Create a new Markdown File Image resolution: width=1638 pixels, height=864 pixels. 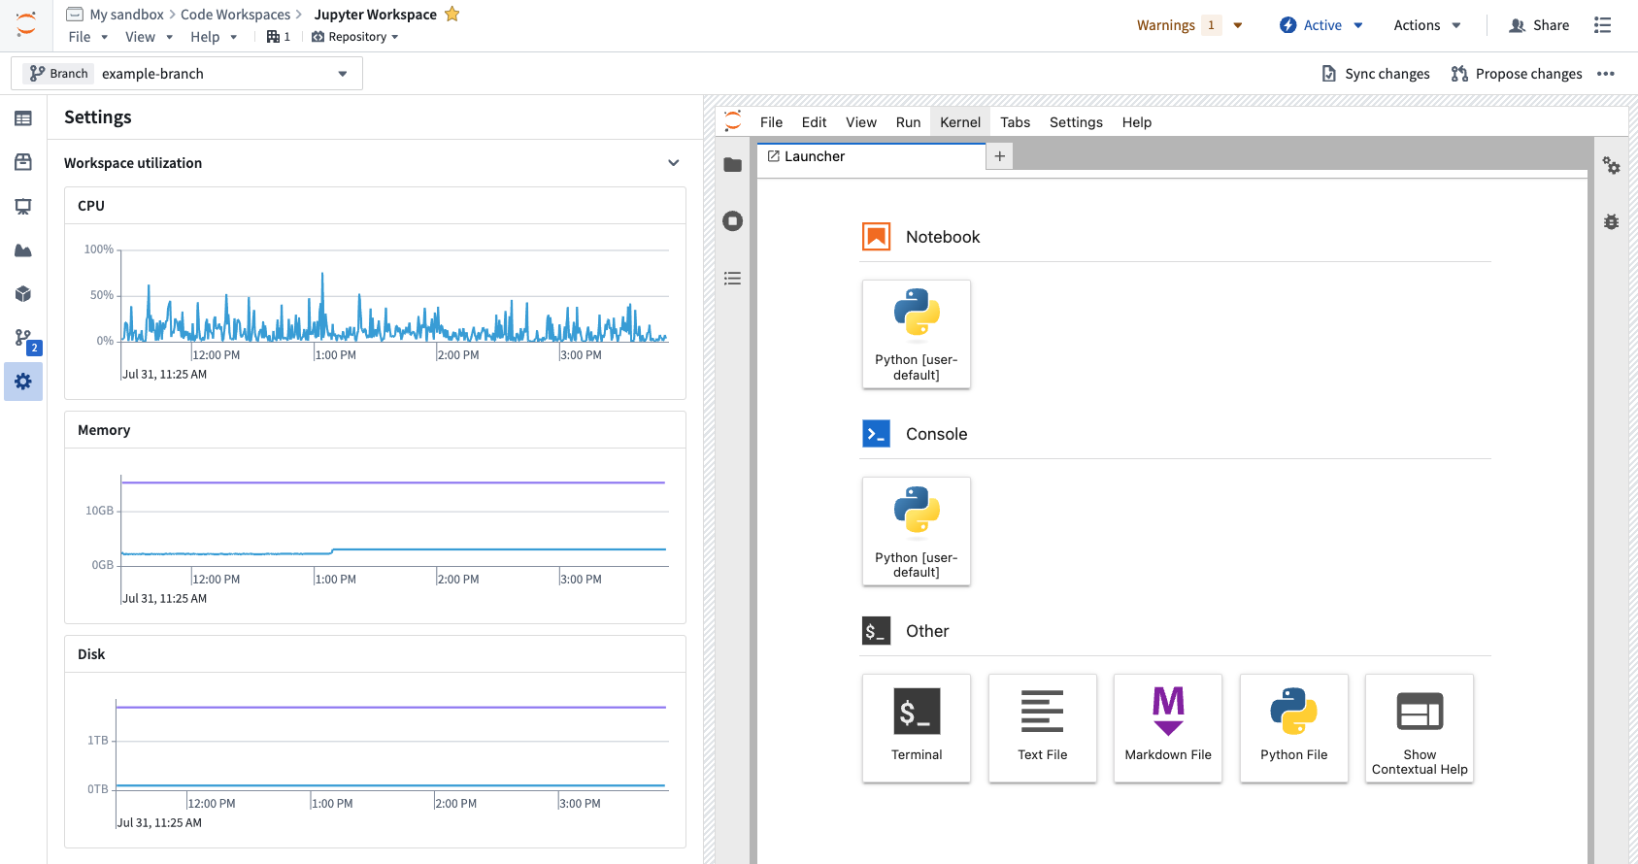click(1168, 728)
